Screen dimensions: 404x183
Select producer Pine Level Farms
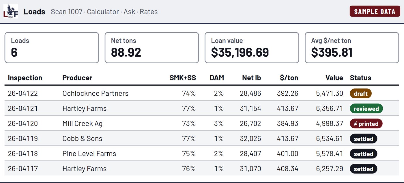point(89,154)
